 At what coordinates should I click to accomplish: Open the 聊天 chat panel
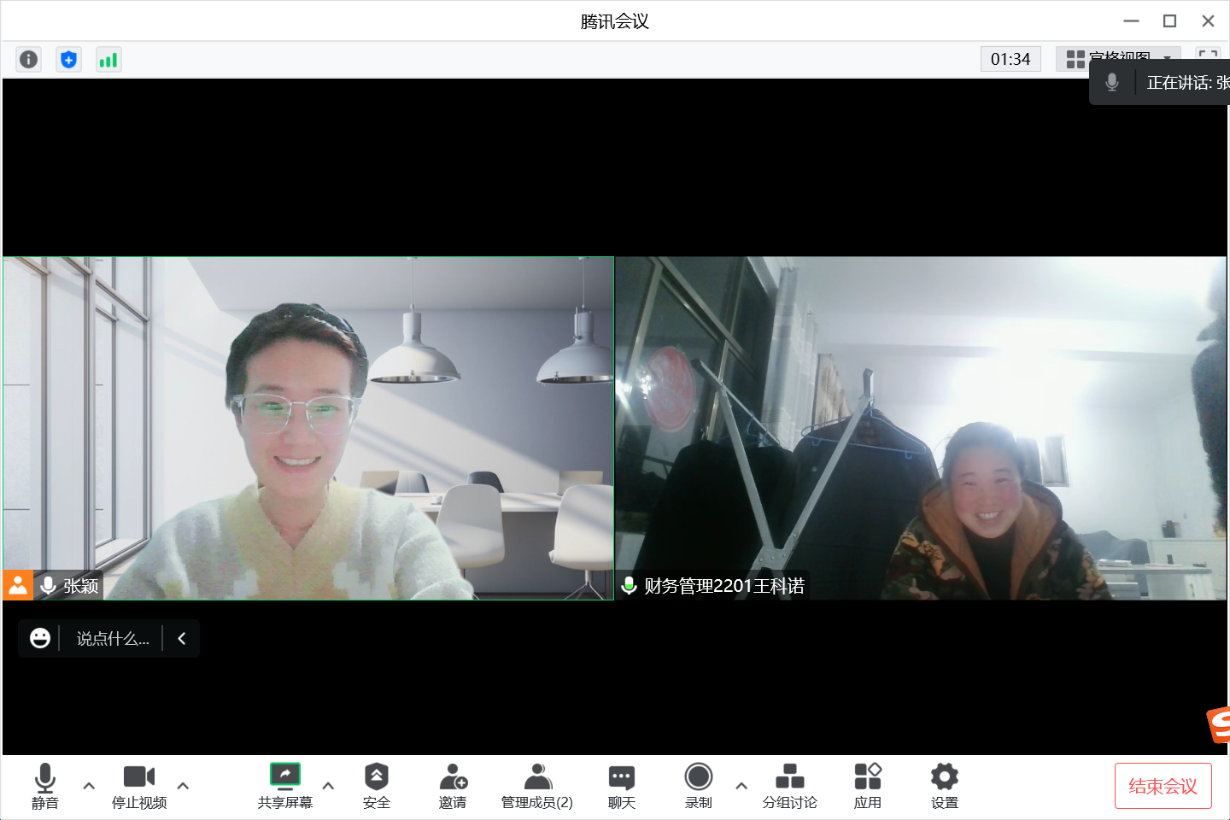(x=622, y=786)
